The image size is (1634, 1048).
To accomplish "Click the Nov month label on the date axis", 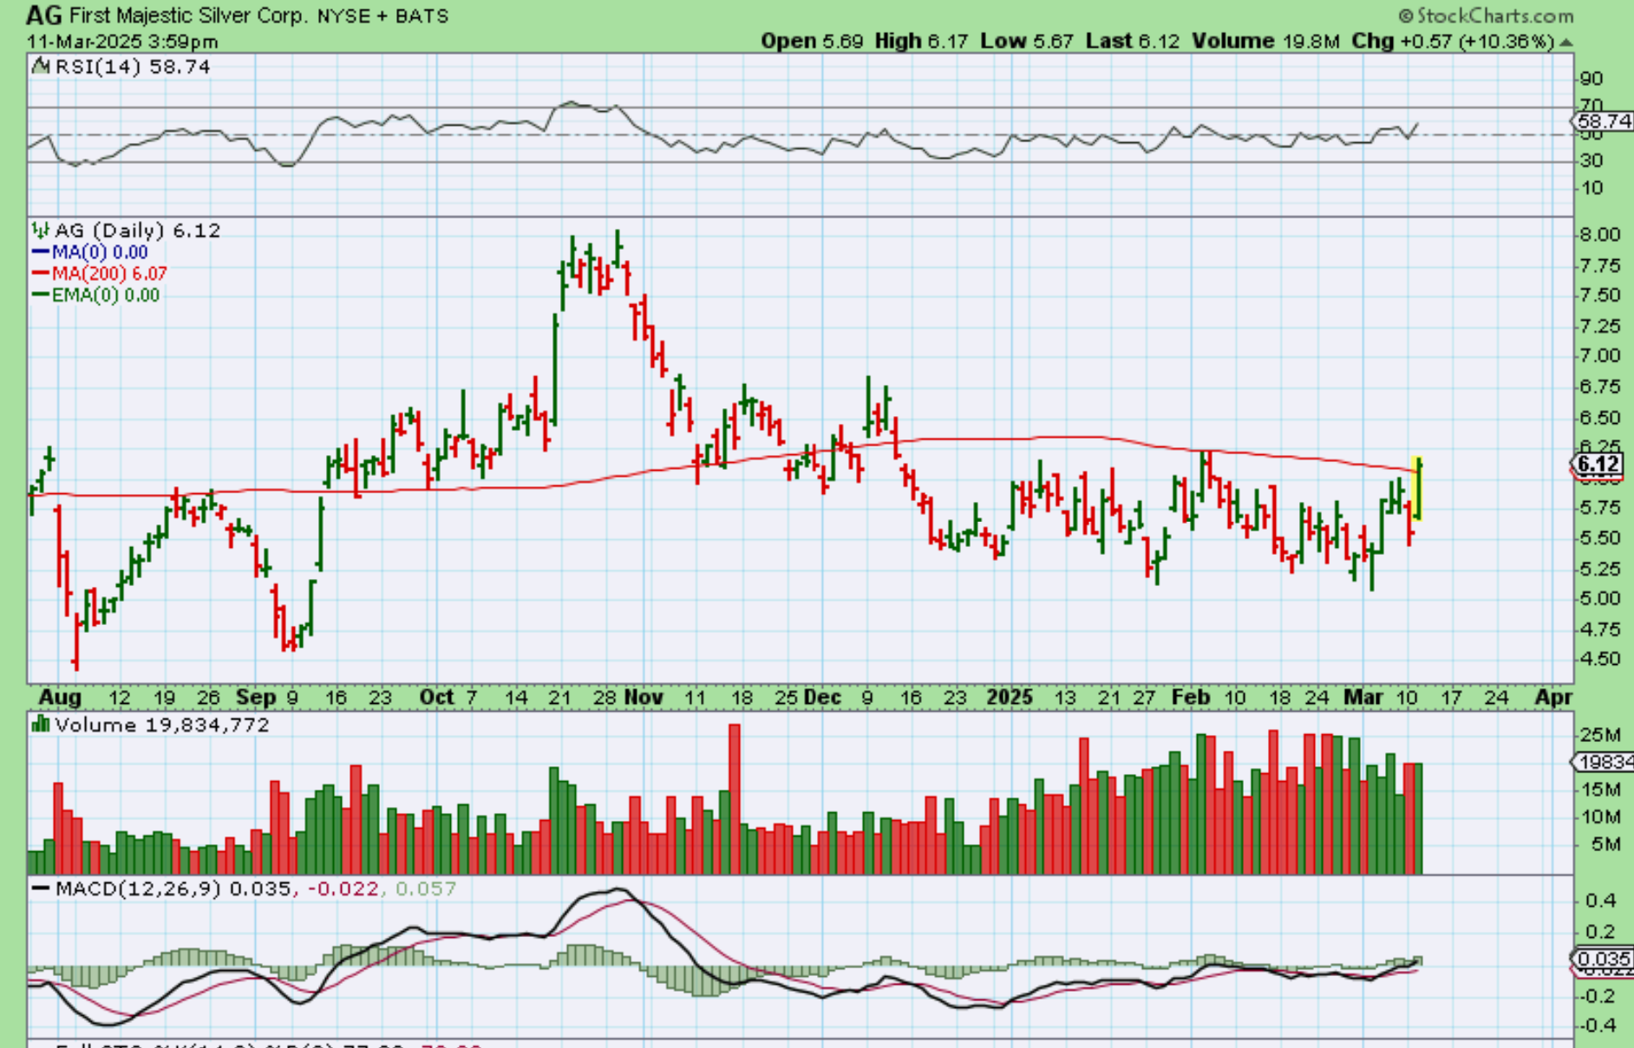I will tap(644, 697).
